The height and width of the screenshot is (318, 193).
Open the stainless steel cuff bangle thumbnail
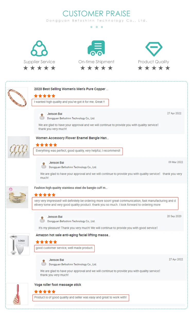(17, 197)
